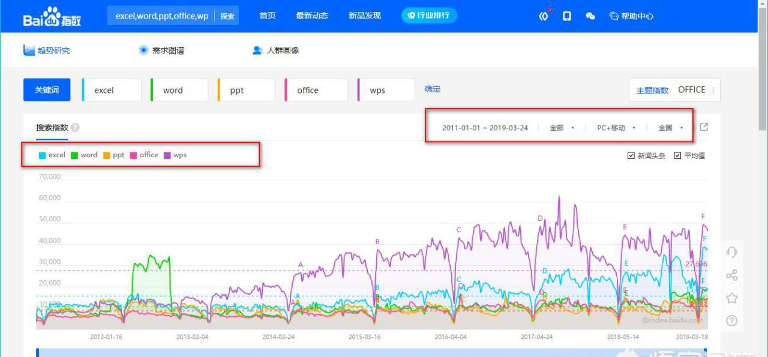
Task: Edit the ppt keyword field
Action: coord(247,90)
